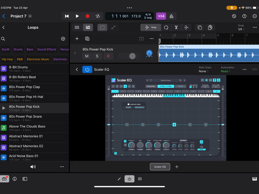Expand the Project 7 title menu
Image resolution: width=259 pixels, height=194 pixels.
click(x=30, y=16)
